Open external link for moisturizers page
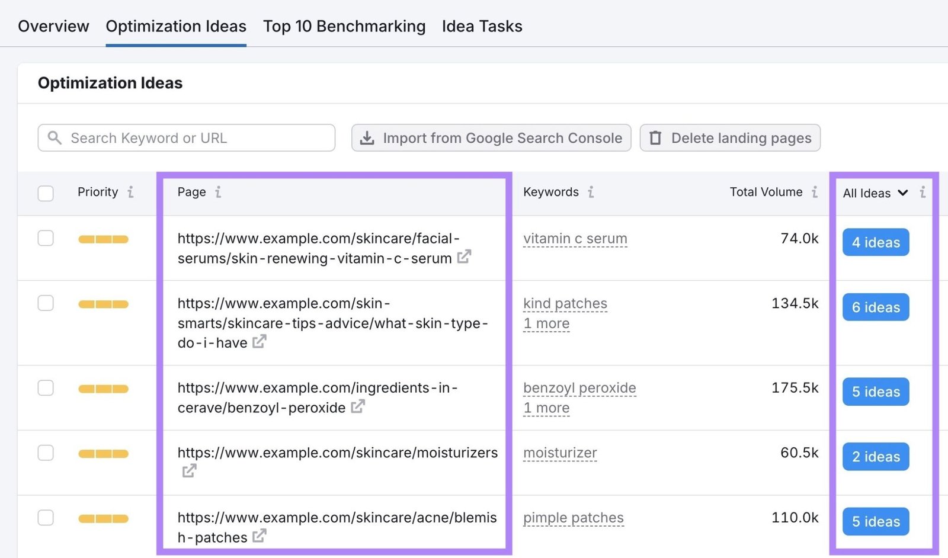The width and height of the screenshot is (948, 558). (x=189, y=471)
